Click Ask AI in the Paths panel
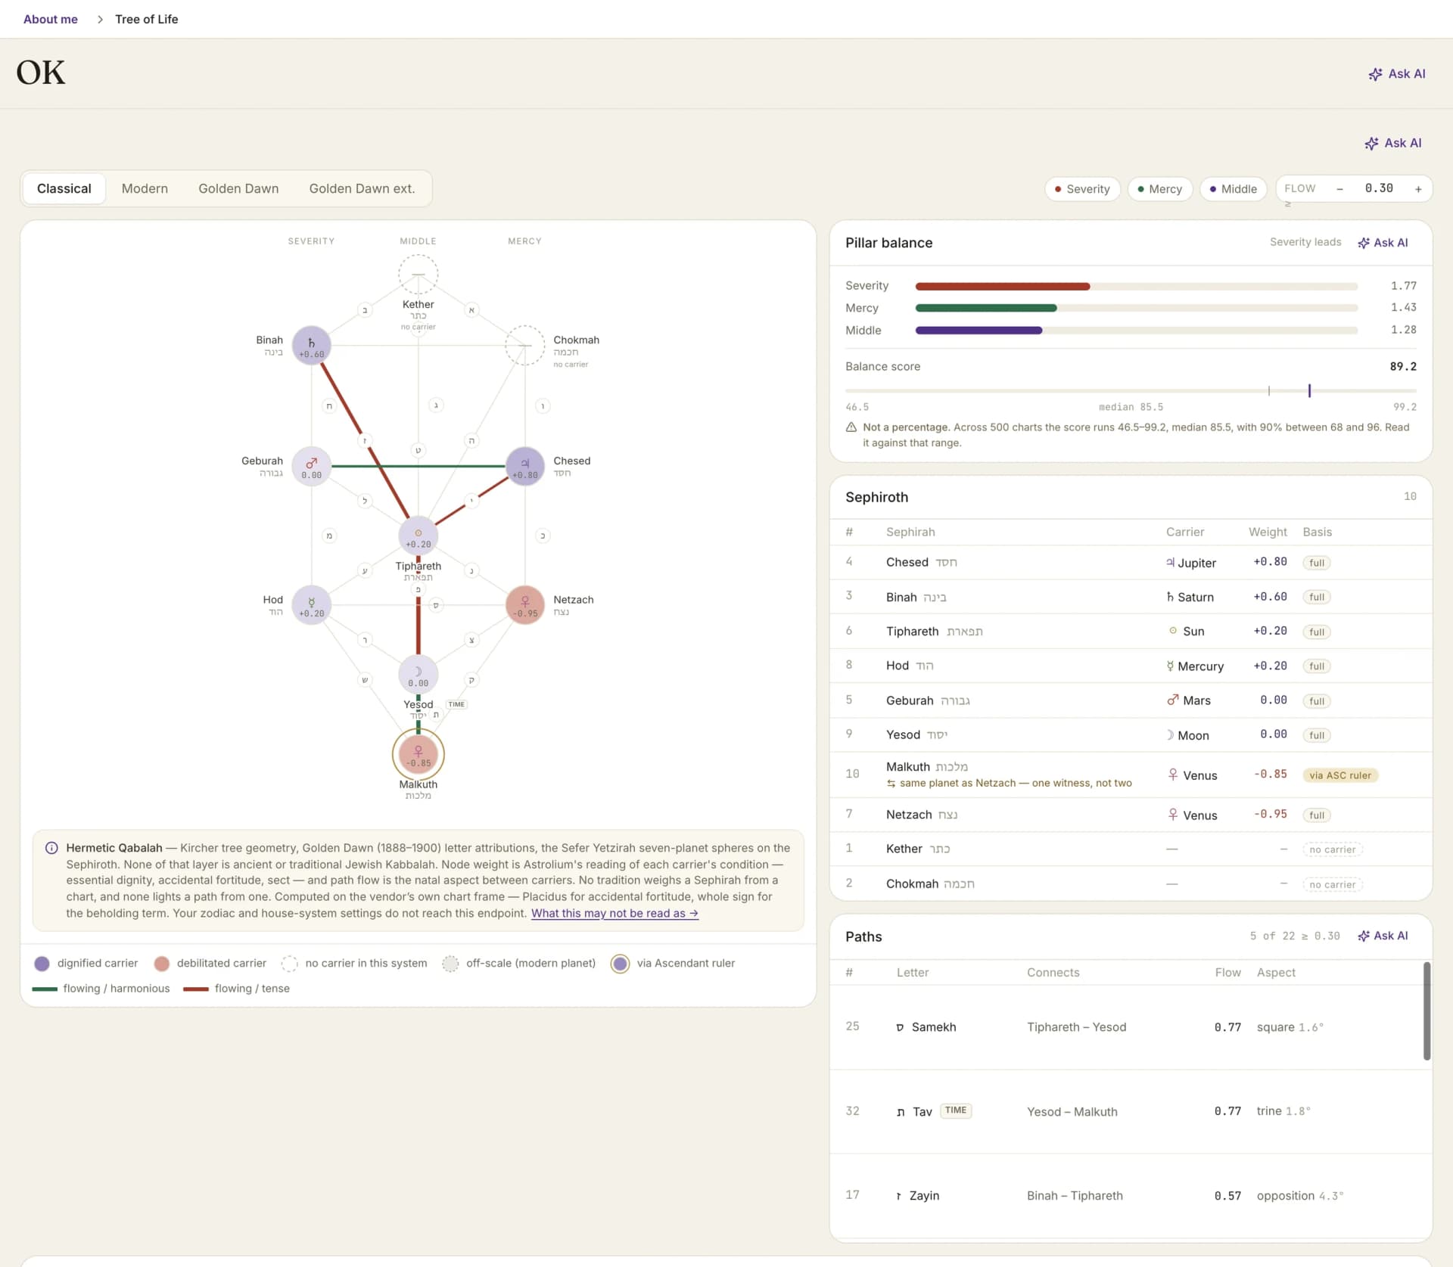The image size is (1453, 1267). 1383,936
